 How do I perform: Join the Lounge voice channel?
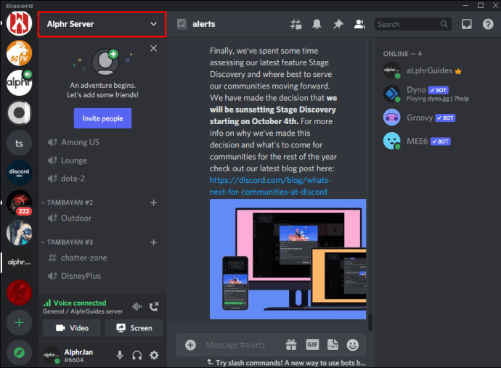coord(74,160)
